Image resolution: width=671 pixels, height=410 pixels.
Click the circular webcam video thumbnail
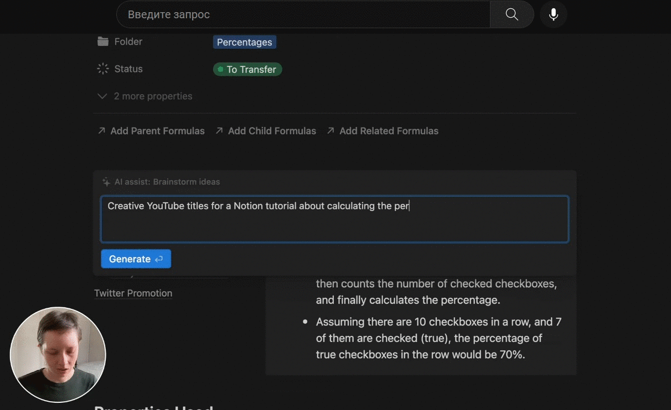pyautogui.click(x=58, y=355)
